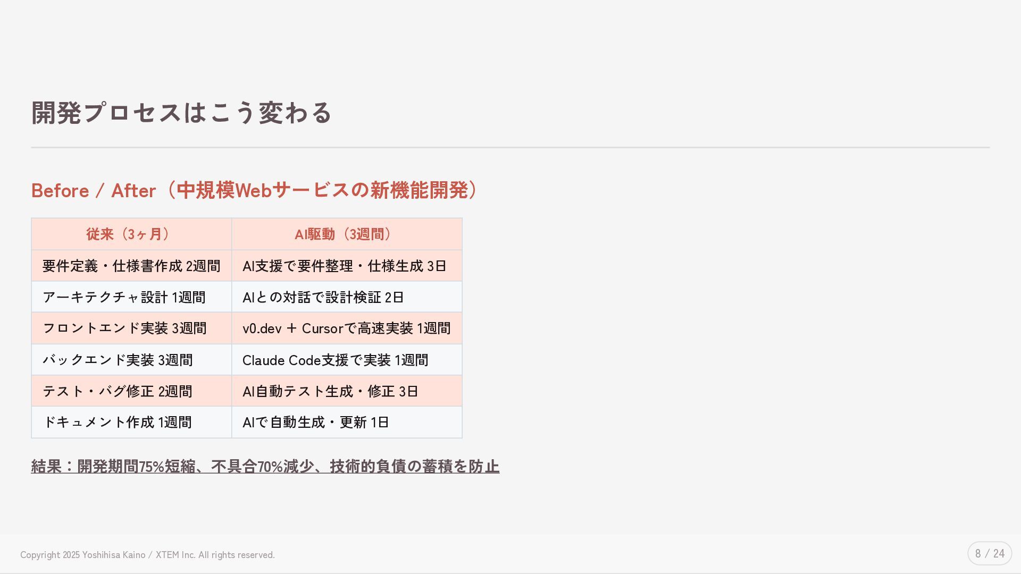Click the v0.dev + Cursor cell
This screenshot has width=1021, height=574.
346,328
